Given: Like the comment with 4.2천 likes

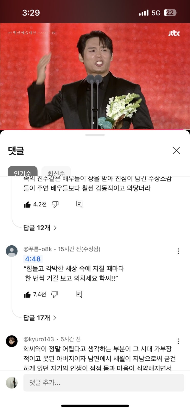Looking at the screenshot, I should point(27,204).
